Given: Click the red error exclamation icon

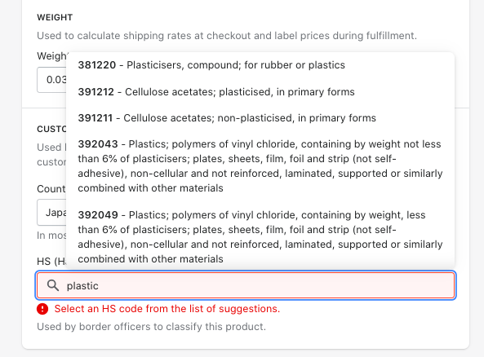Looking at the screenshot, I should pos(42,309).
